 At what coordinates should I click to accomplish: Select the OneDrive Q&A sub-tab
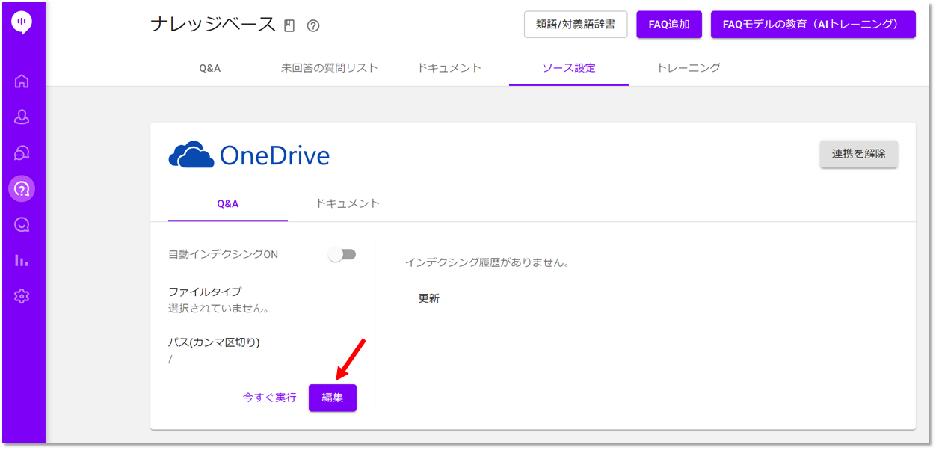(228, 203)
